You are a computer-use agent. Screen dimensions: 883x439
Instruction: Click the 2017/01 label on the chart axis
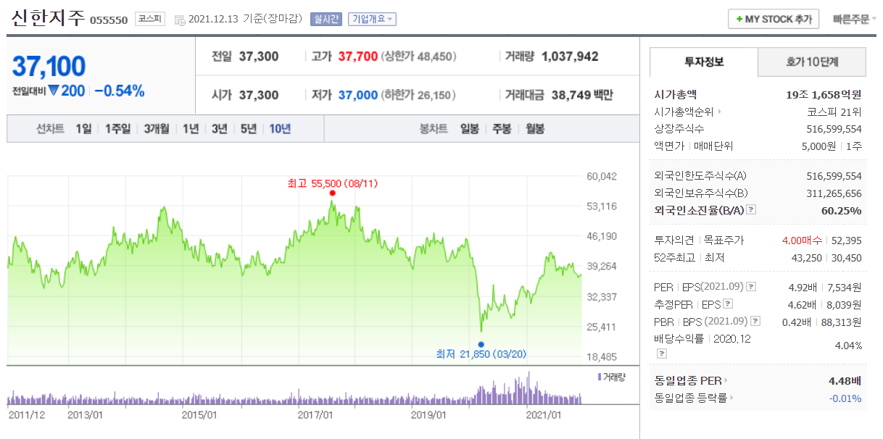pos(315,415)
